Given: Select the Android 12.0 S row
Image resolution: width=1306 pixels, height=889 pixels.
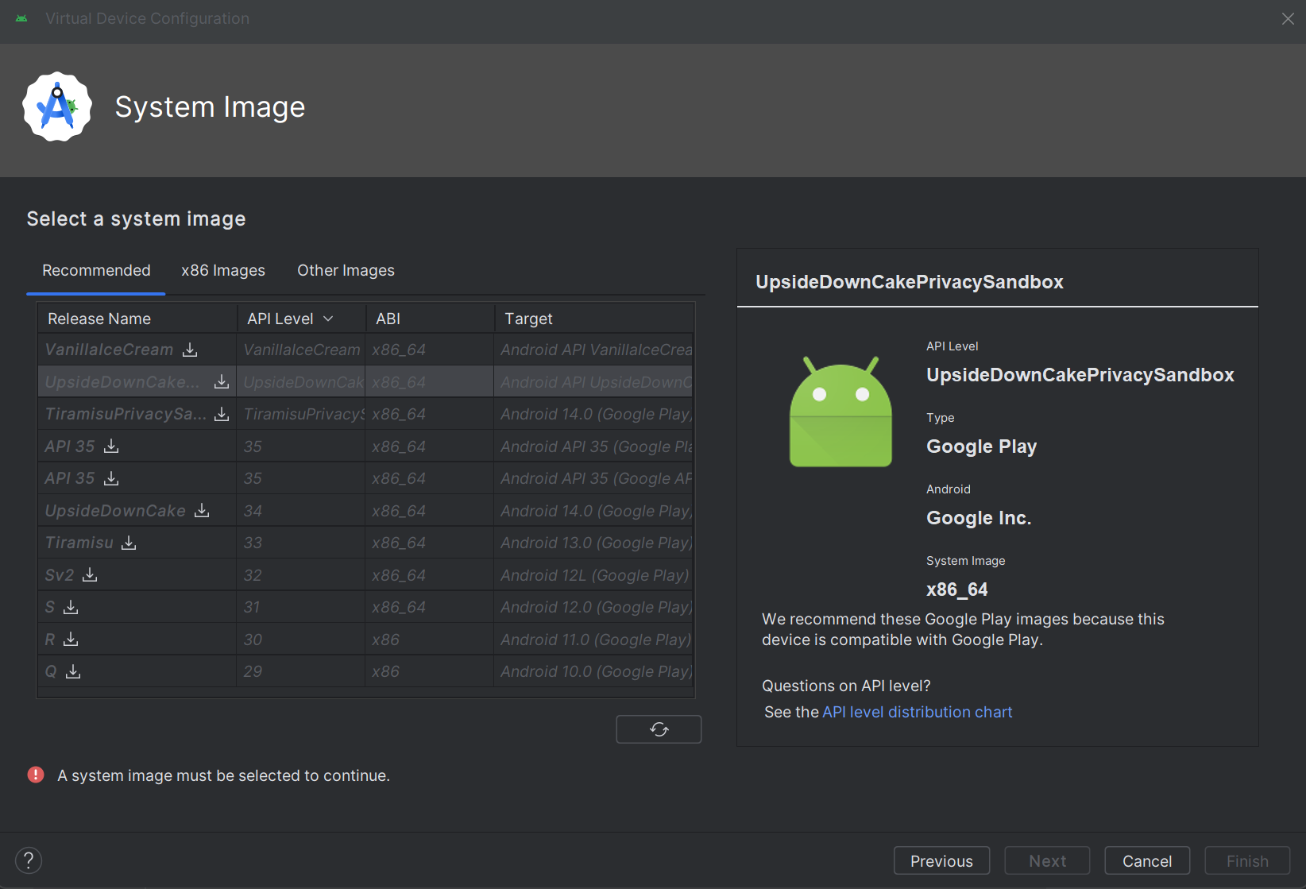Looking at the screenshot, I should pos(365,607).
